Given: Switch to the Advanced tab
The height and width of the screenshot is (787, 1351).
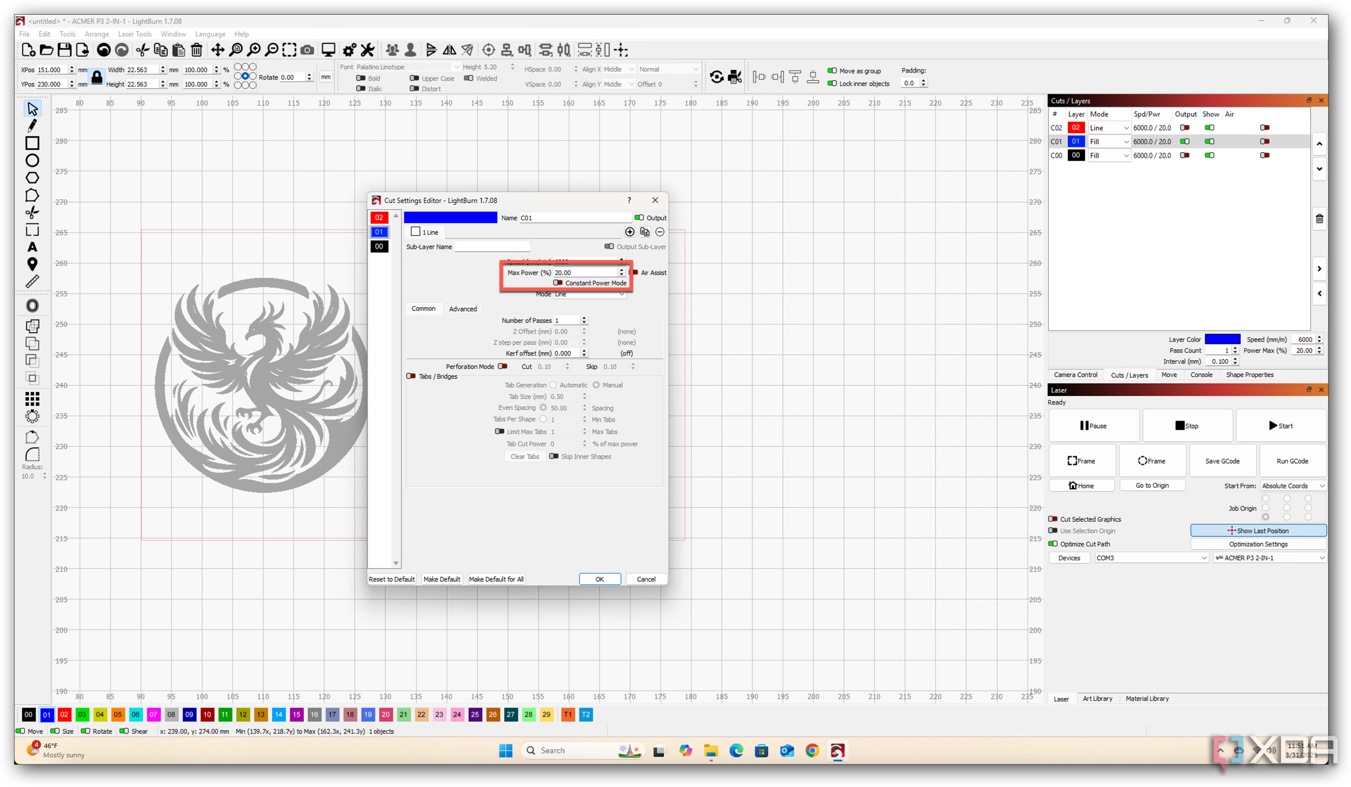Looking at the screenshot, I should pyautogui.click(x=463, y=309).
